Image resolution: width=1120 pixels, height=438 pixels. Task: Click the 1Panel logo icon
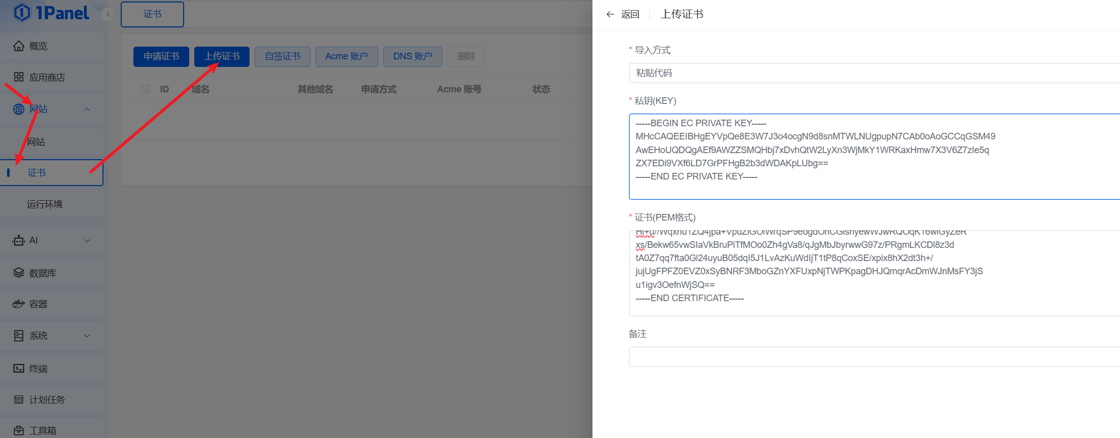pos(22,13)
